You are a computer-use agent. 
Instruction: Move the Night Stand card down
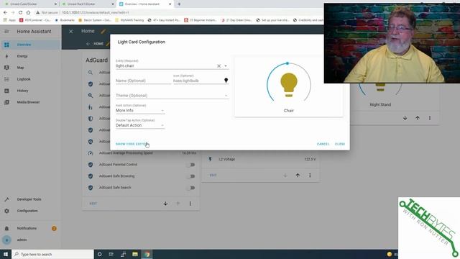point(405,118)
